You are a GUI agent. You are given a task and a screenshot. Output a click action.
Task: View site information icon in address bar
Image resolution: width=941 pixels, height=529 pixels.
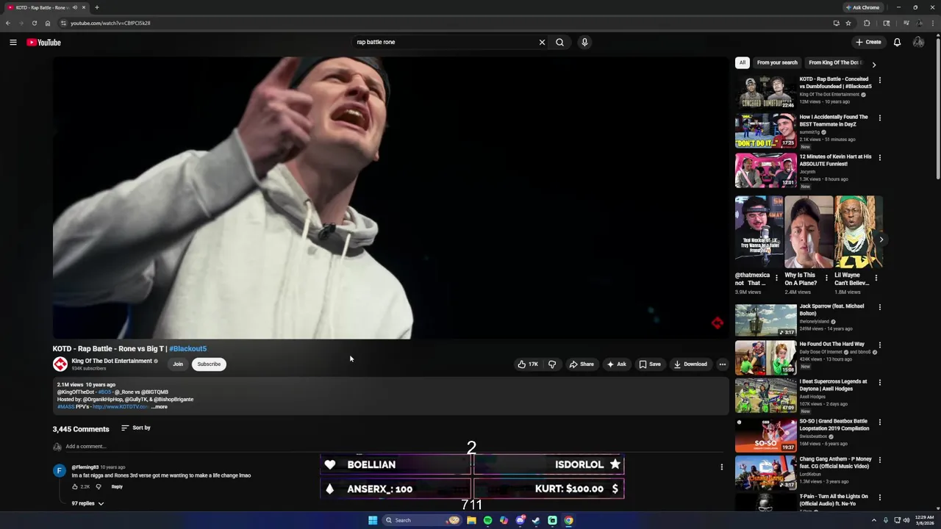pyautogui.click(x=63, y=23)
